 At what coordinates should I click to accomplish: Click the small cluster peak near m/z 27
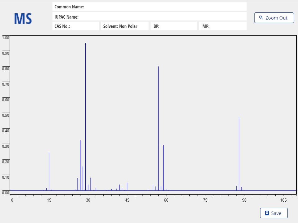pyautogui.click(x=80, y=161)
